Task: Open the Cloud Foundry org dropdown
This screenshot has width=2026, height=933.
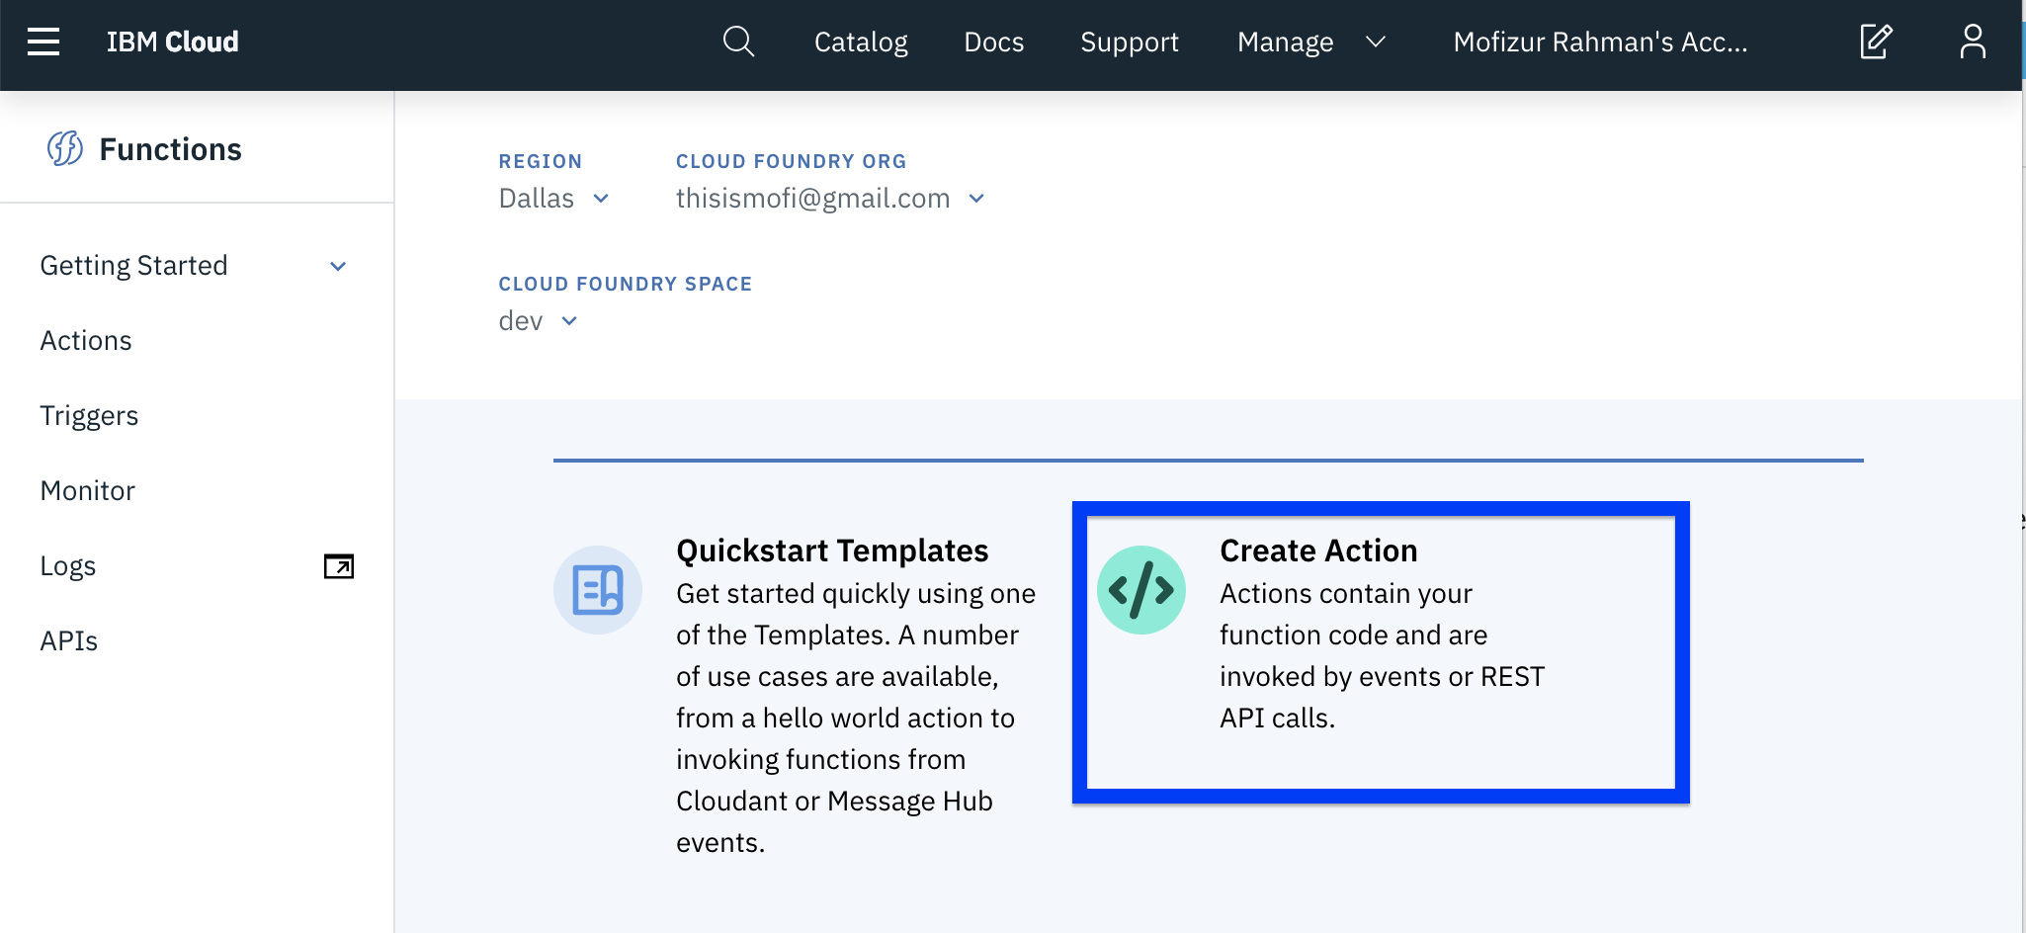Action: point(830,199)
